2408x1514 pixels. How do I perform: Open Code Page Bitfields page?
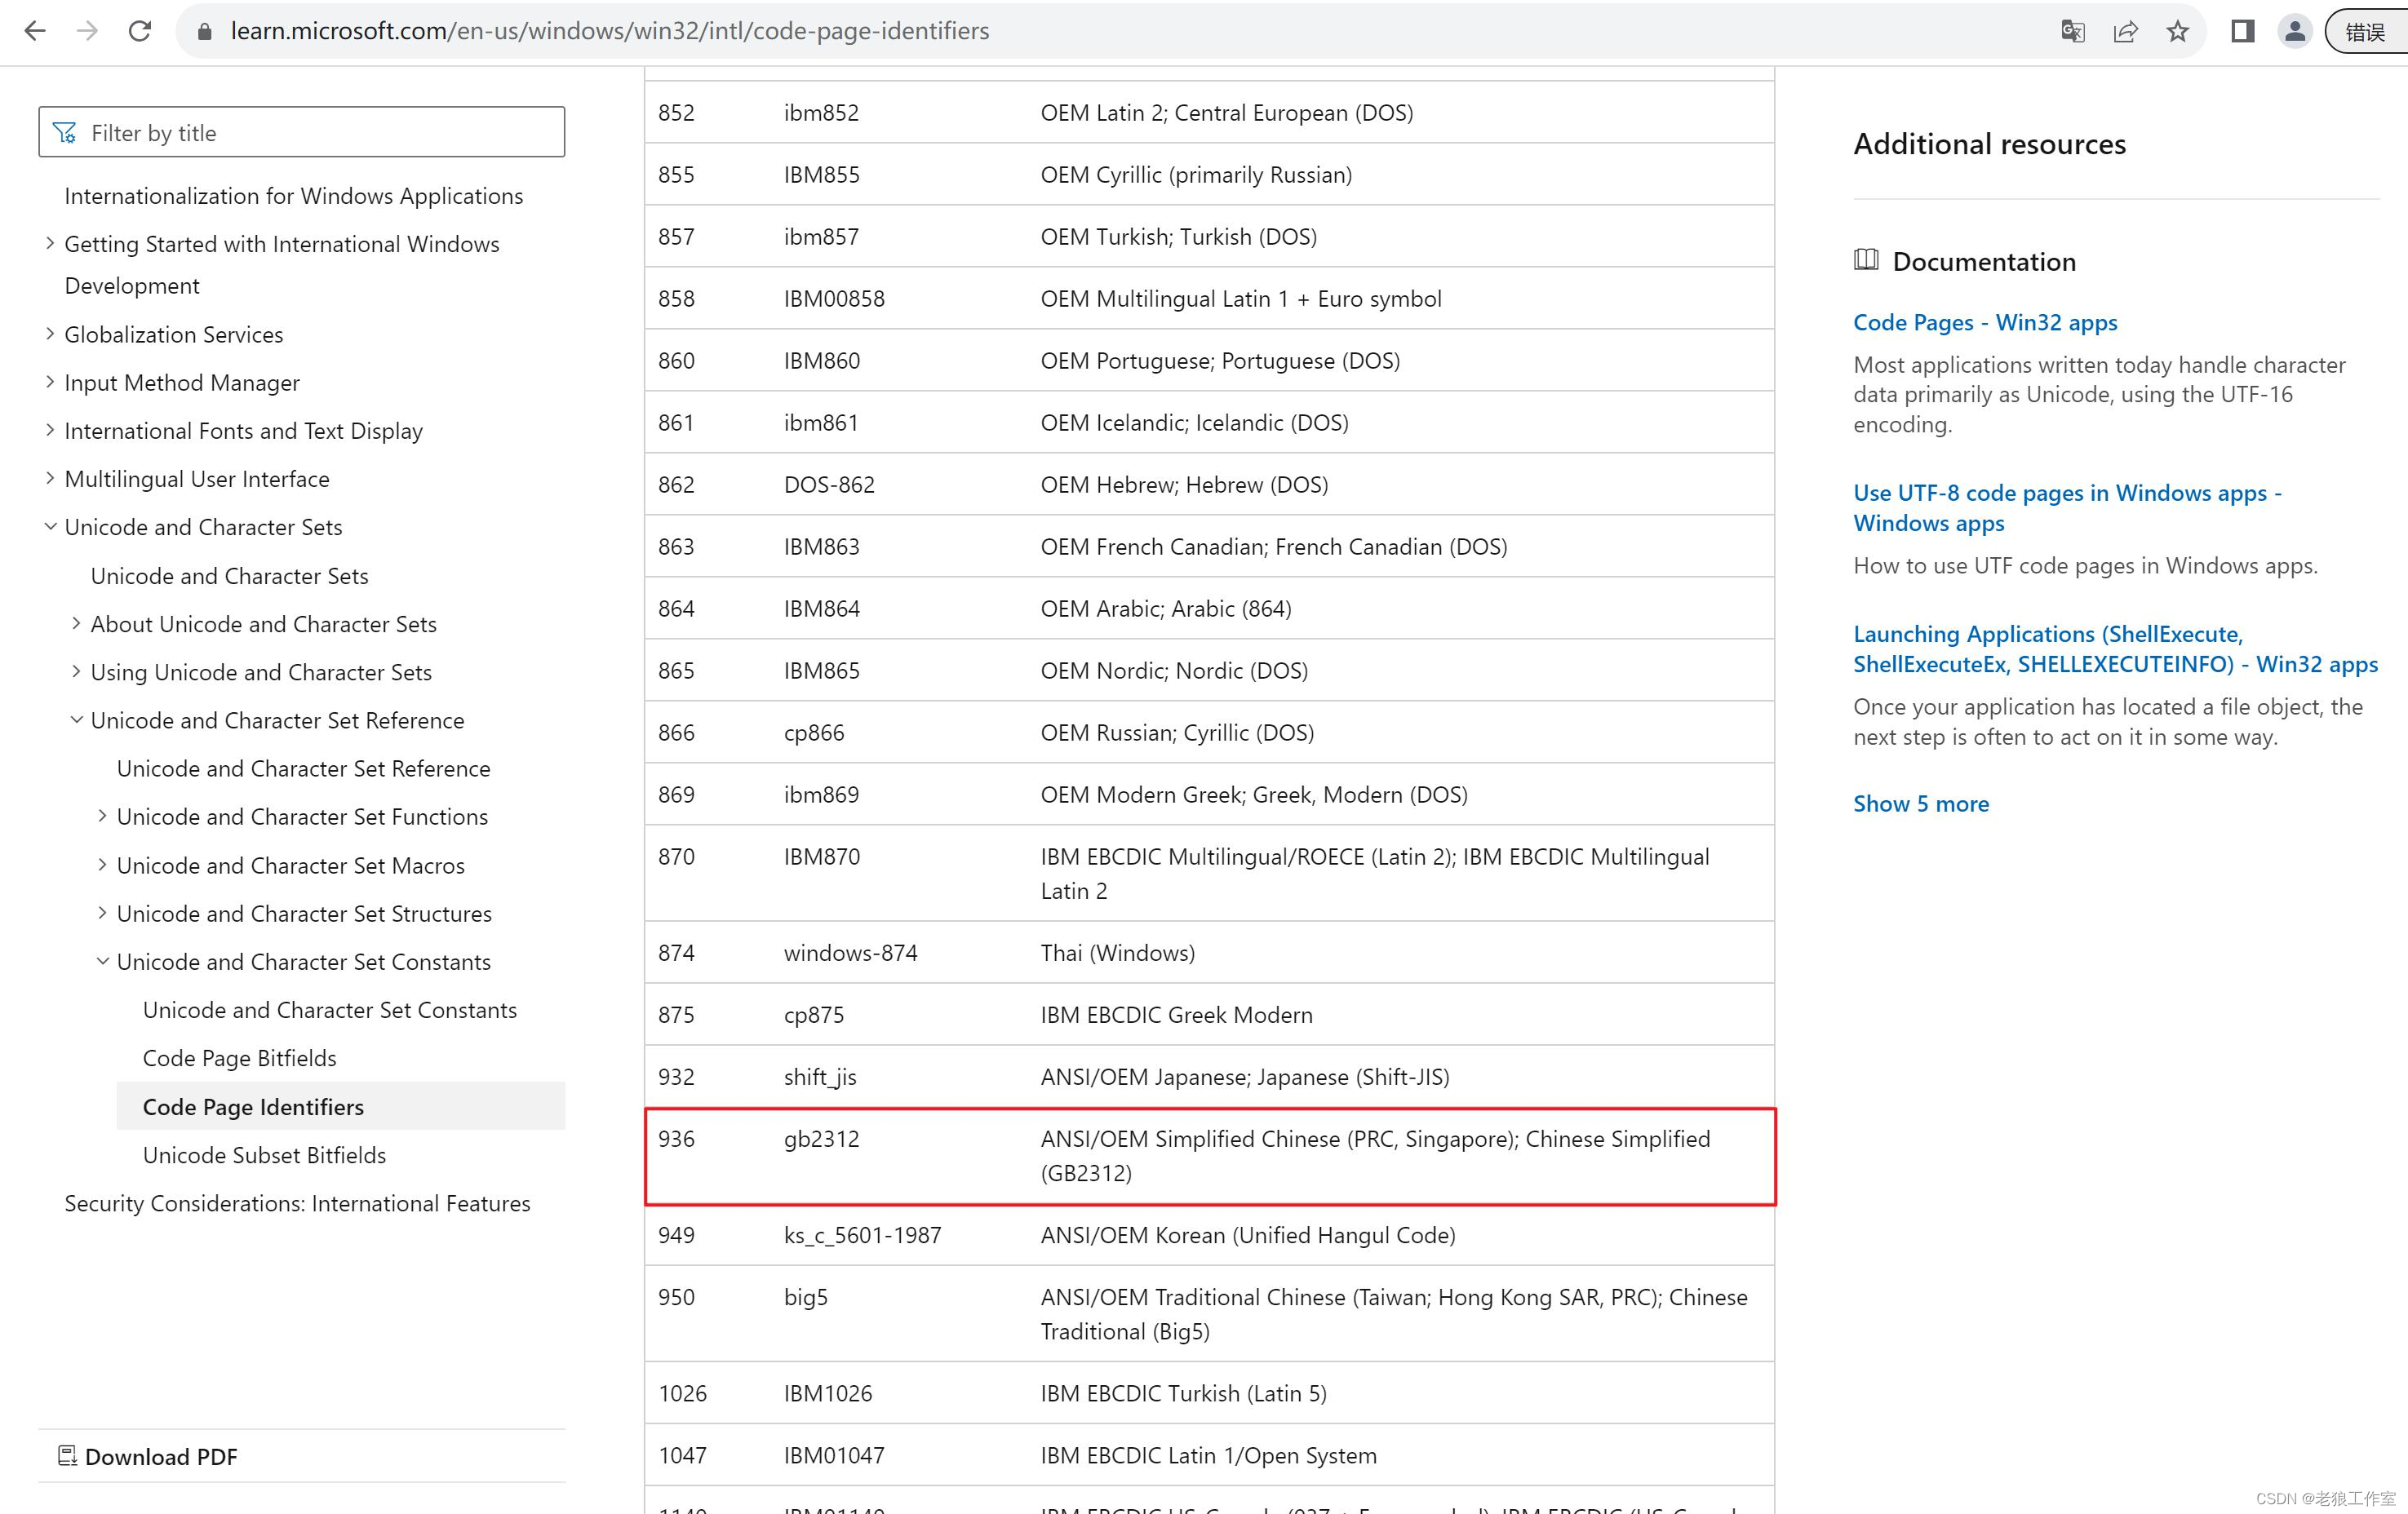point(239,1058)
